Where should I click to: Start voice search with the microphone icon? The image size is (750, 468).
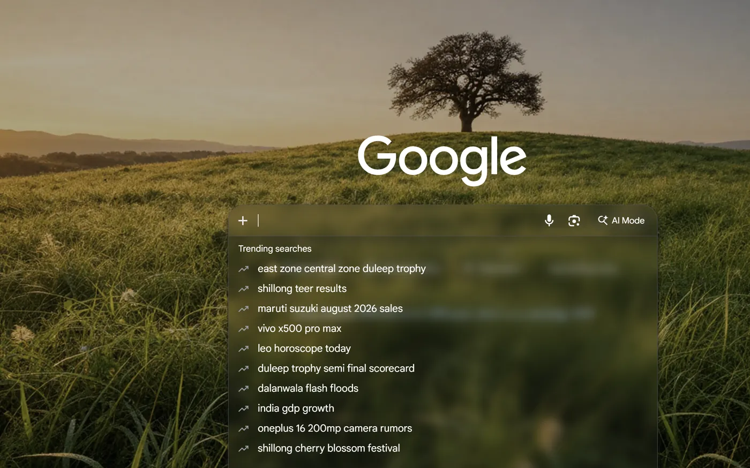click(x=549, y=221)
